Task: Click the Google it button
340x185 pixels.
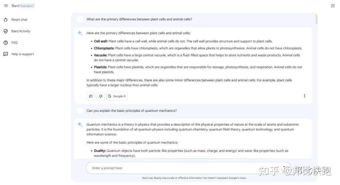Action: click(x=117, y=96)
